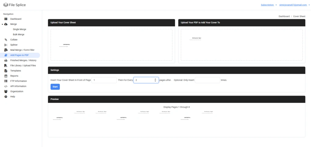
Task: Click the uploaded Main Document page thumbnail
Action: pos(195,39)
